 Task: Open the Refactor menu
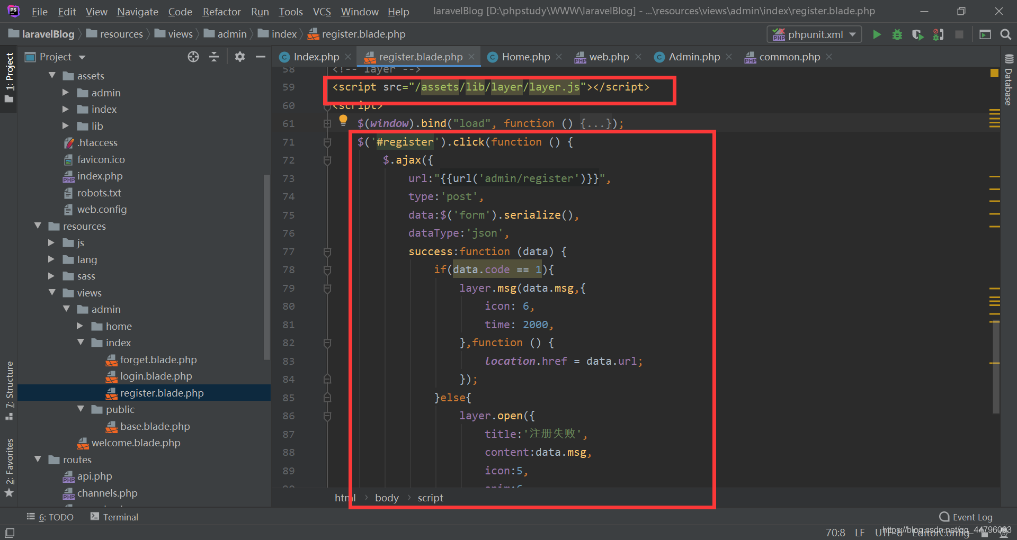221,12
